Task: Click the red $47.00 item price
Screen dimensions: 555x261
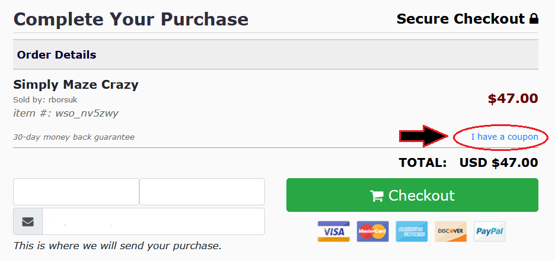Action: 513,98
